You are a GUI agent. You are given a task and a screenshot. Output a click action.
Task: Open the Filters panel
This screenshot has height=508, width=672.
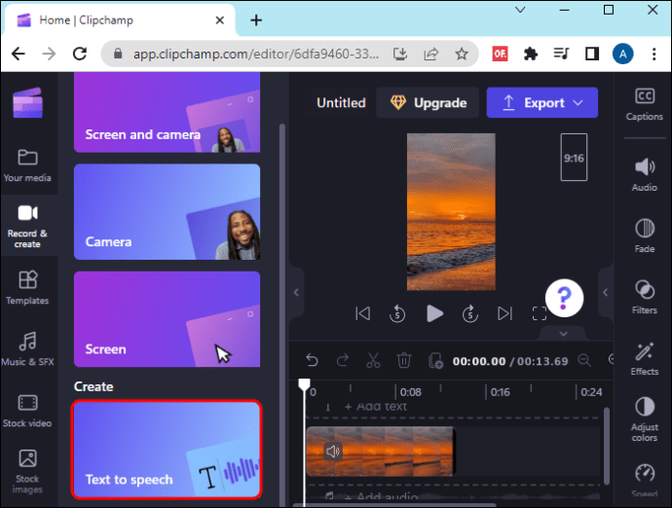(644, 297)
